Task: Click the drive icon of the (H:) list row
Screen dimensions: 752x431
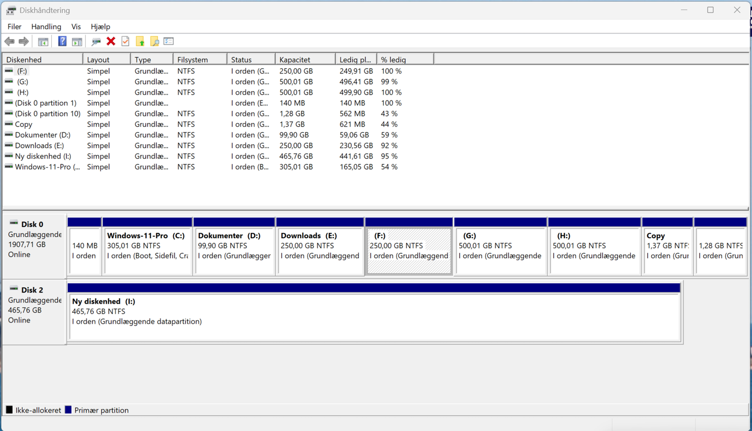Action: coord(9,92)
